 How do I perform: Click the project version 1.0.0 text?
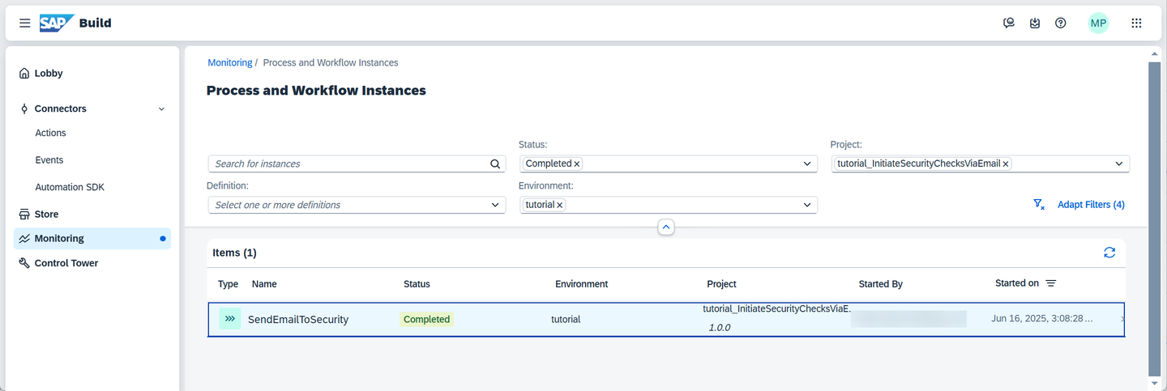point(720,328)
